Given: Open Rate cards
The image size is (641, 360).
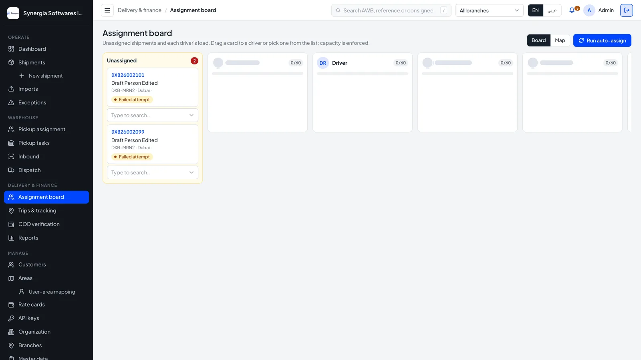Looking at the screenshot, I should [46, 304].
